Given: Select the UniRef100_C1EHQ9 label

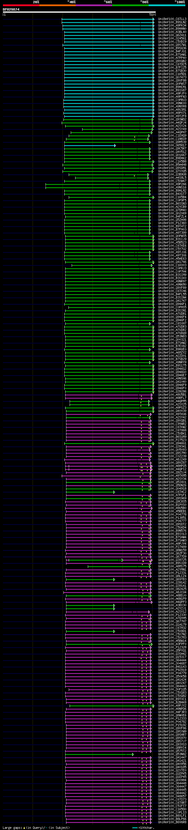Looking at the screenshot, I should coord(172,136).
